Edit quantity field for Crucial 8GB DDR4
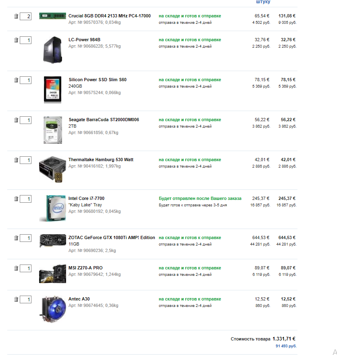This screenshot has height=355, width=337. coord(26,17)
